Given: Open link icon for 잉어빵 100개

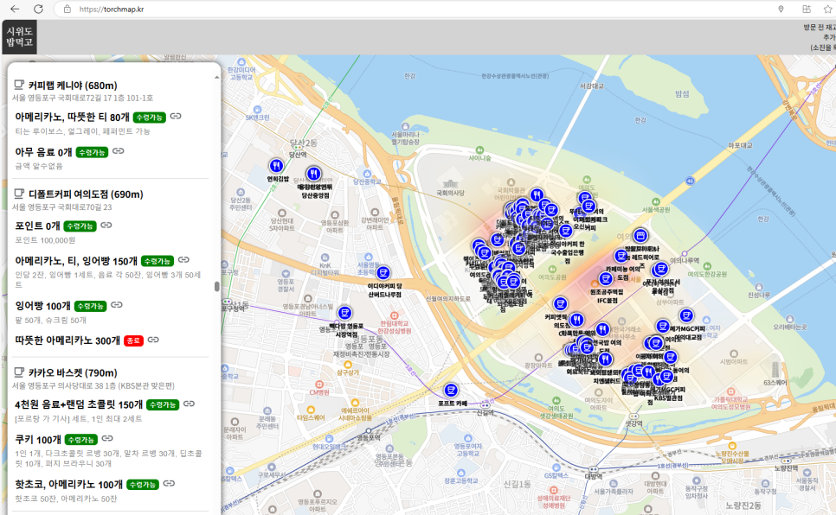Looking at the screenshot, I should click(117, 305).
